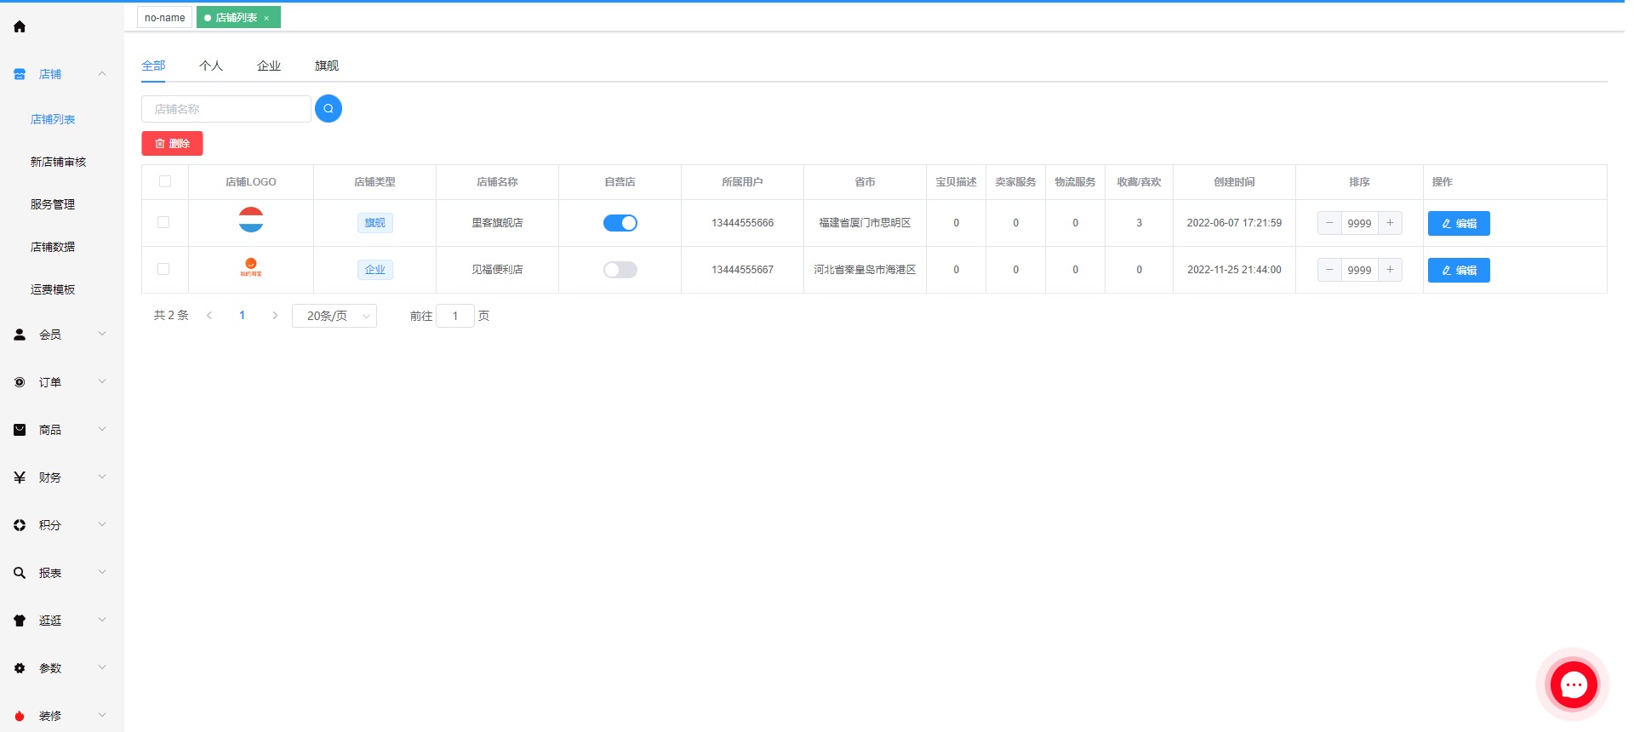Expand the 积分 sidebar menu
The width and height of the screenshot is (1634, 732).
coord(102,525)
